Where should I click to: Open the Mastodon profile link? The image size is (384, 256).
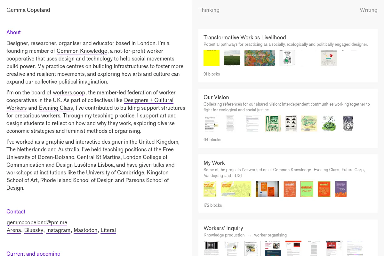coord(85,230)
